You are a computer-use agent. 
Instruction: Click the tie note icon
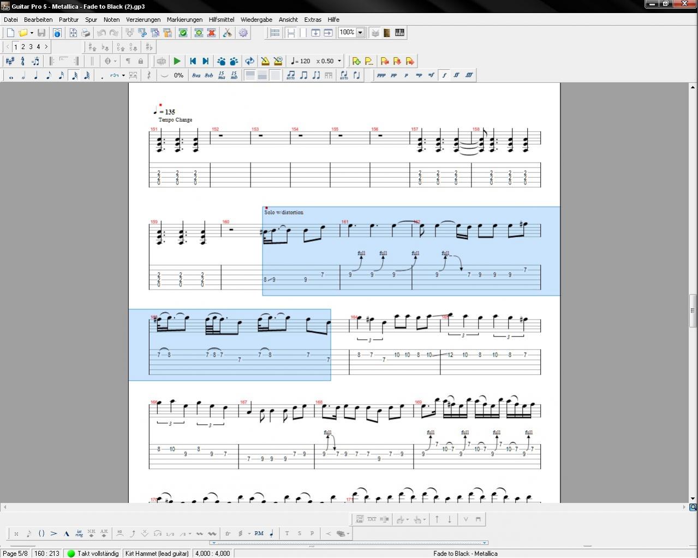(x=164, y=75)
